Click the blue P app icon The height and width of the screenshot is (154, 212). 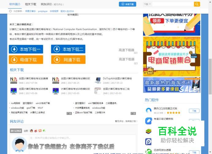coord(148,142)
